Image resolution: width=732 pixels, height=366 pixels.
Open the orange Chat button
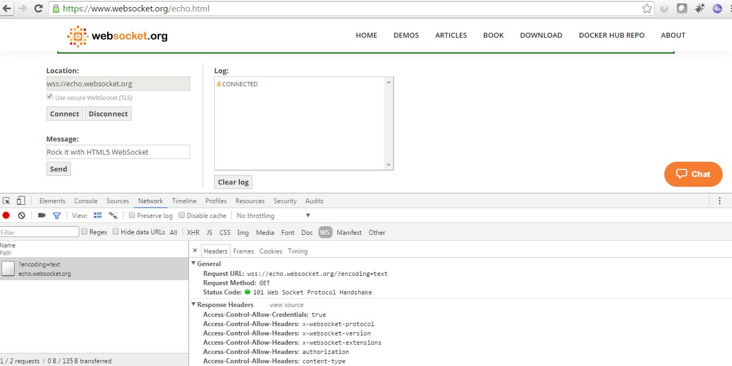tap(693, 174)
